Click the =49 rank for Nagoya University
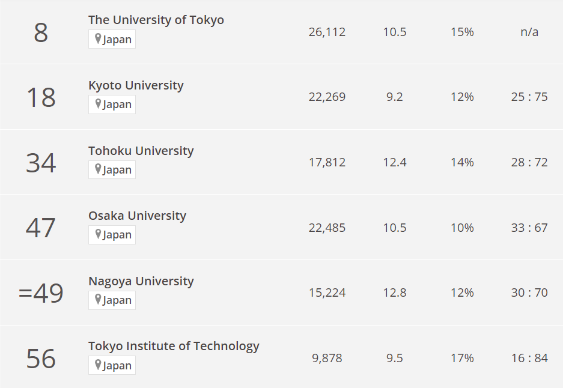563x388 pixels. point(41,293)
